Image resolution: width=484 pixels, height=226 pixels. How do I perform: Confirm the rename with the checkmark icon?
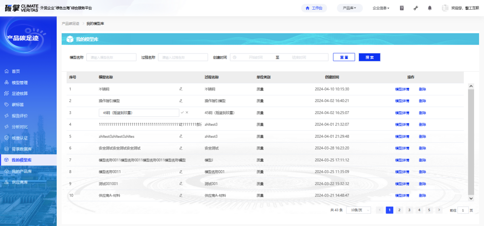tap(183, 112)
